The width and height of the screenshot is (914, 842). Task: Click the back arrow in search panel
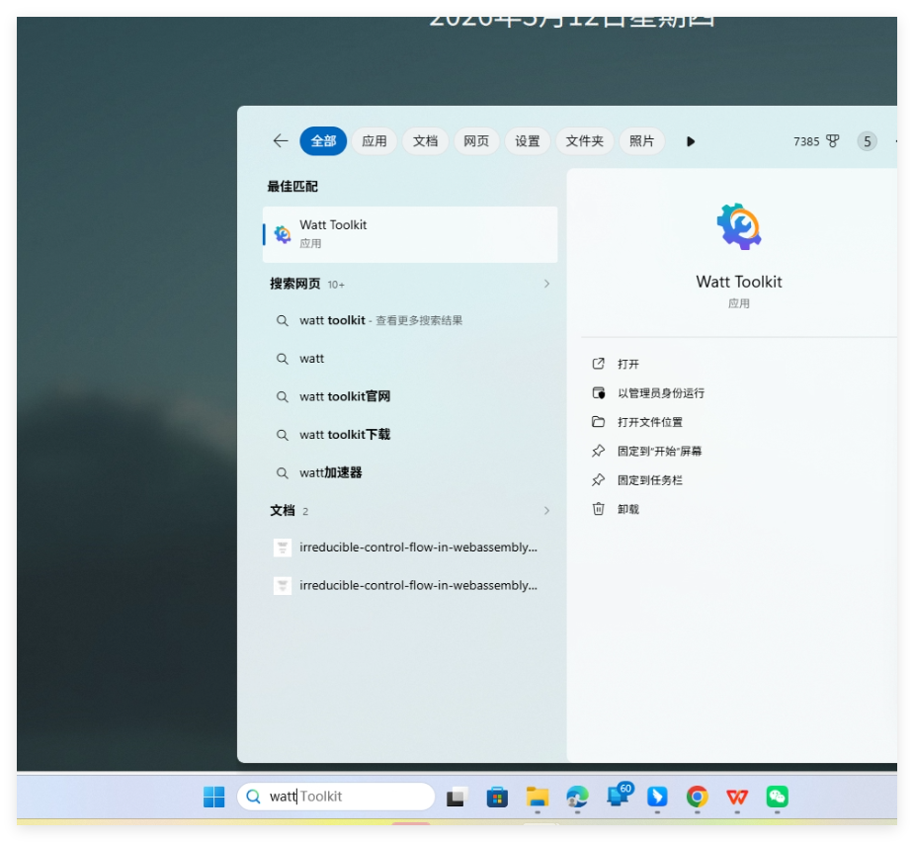click(281, 141)
